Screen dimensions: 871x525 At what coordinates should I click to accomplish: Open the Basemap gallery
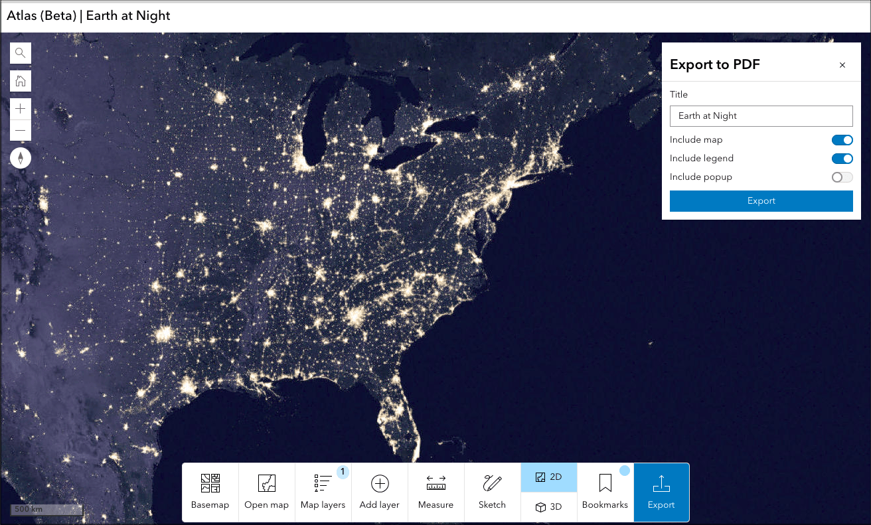210,492
